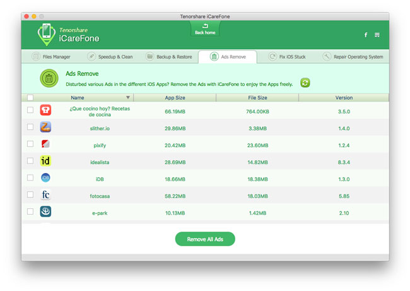Click the slither.io app icon
The width and height of the screenshot is (410, 291).
tap(45, 128)
